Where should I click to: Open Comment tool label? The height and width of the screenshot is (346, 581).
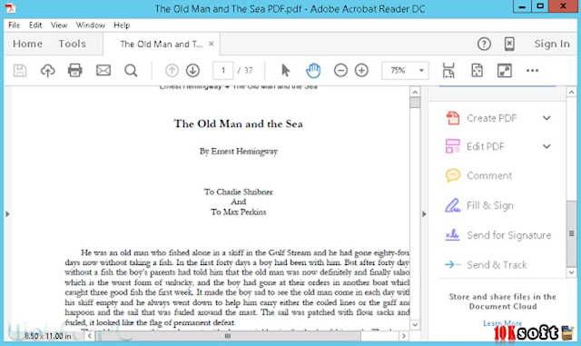point(489,175)
